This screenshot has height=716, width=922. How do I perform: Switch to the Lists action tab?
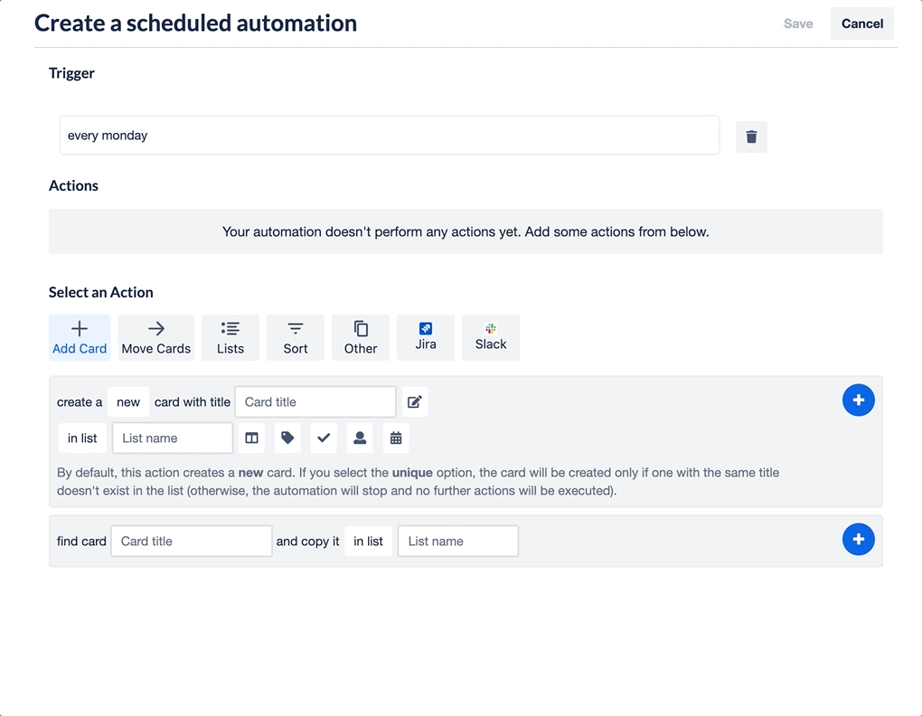[x=230, y=337]
